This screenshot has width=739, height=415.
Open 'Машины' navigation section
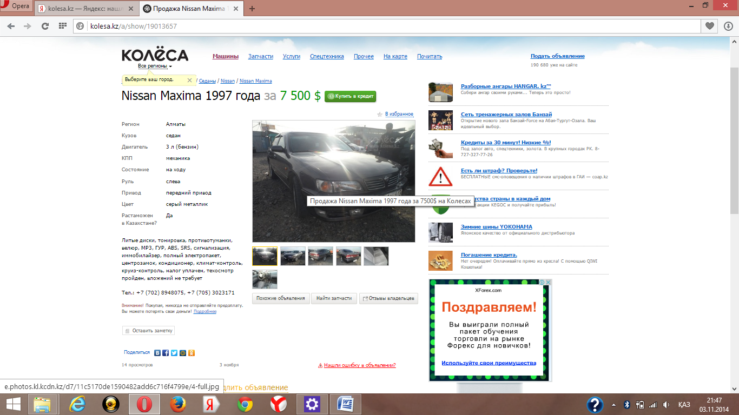226,56
